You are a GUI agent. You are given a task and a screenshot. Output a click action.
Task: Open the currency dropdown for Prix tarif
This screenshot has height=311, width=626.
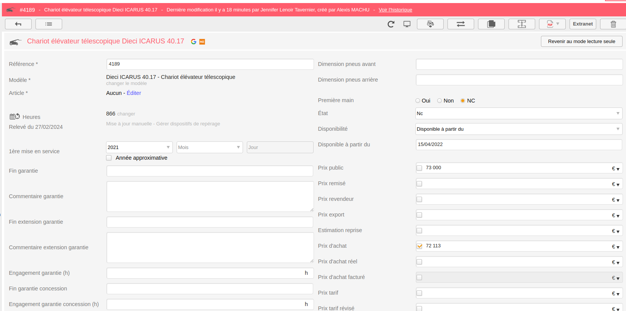616,293
